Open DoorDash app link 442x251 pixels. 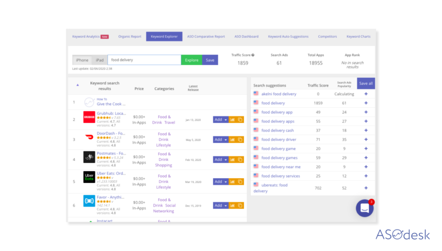pos(111,133)
